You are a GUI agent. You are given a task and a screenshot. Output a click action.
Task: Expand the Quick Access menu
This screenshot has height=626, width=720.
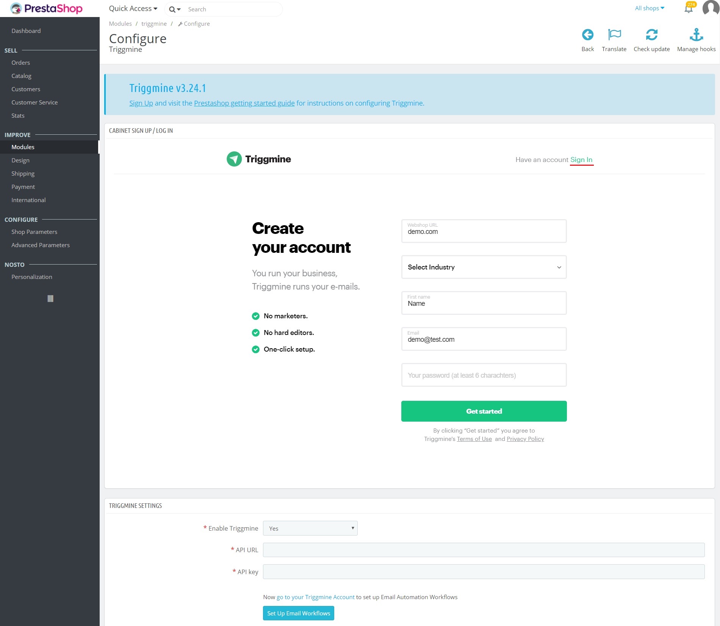133,8
